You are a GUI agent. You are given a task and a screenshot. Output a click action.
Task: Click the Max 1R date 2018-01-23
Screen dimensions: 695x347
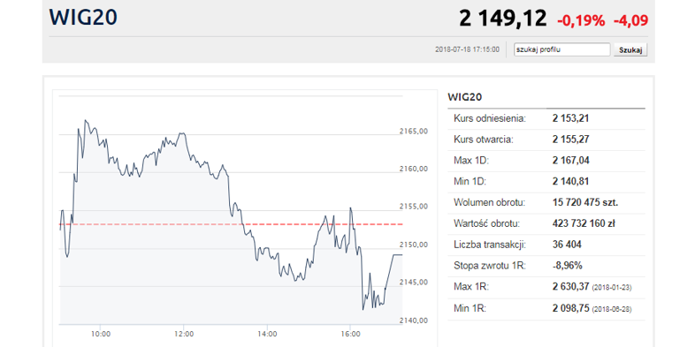[x=612, y=288]
